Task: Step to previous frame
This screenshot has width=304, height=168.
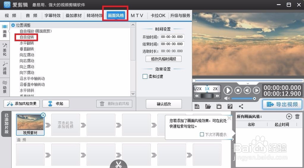Action: click(x=247, y=90)
